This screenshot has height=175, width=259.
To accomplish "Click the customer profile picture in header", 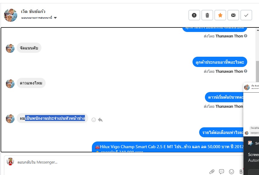I will (x=11, y=15).
